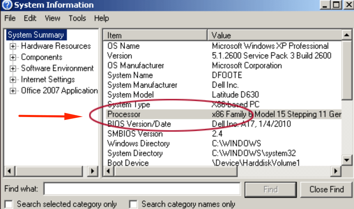This screenshot has width=354, height=209.
Task: Open the Edit menu
Action: pyautogui.click(x=30, y=18)
